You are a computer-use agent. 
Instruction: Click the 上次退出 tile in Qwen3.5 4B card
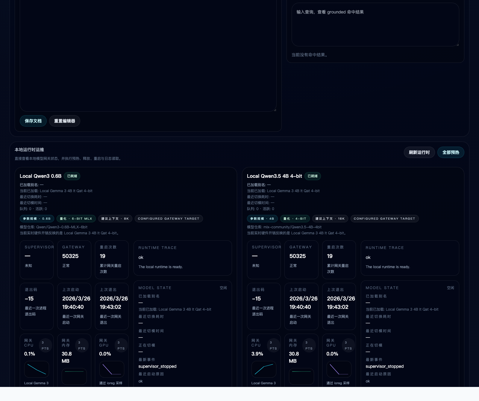pyautogui.click(x=339, y=306)
